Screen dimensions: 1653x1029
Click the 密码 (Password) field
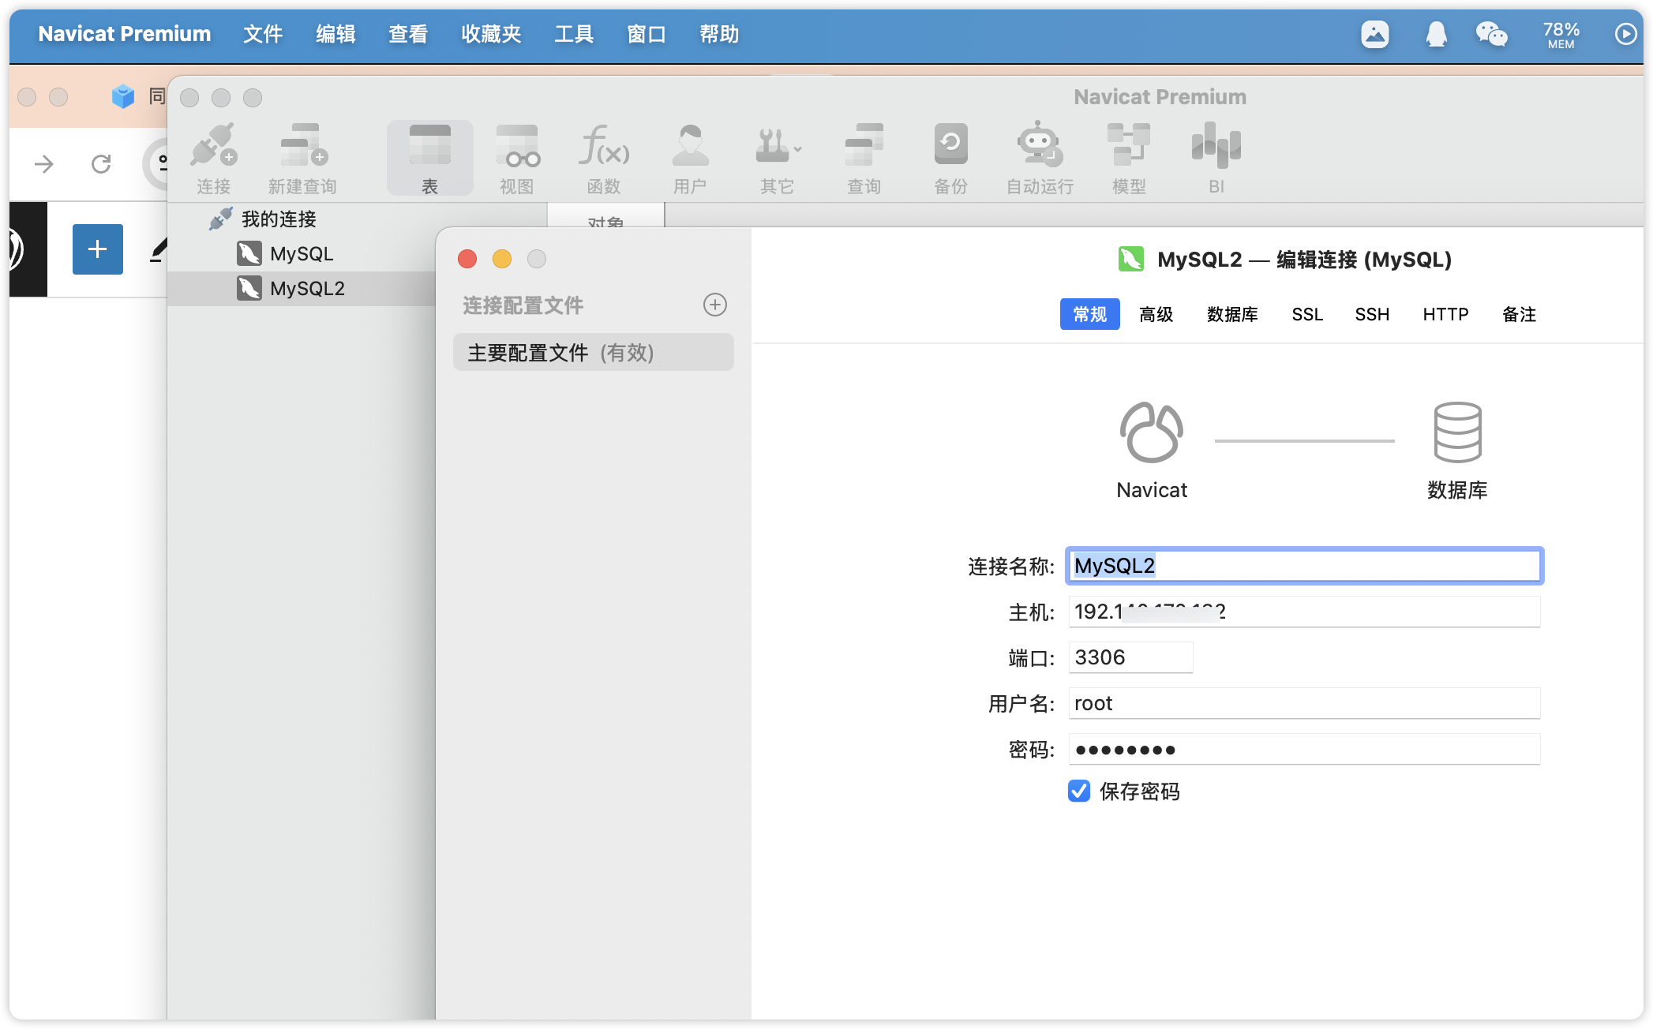[1304, 749]
